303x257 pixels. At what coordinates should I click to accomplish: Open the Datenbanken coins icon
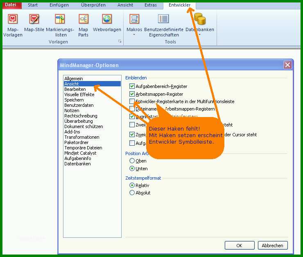click(200, 19)
